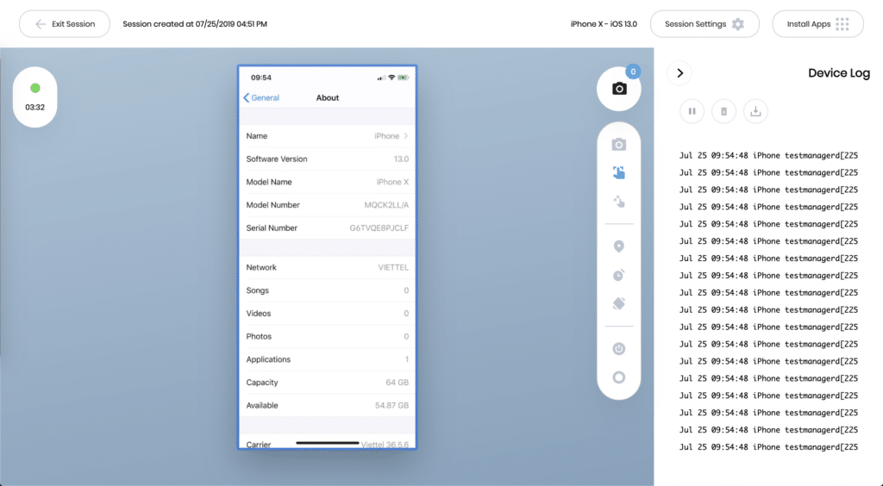
Task: Pause the device log stream
Action: [692, 111]
